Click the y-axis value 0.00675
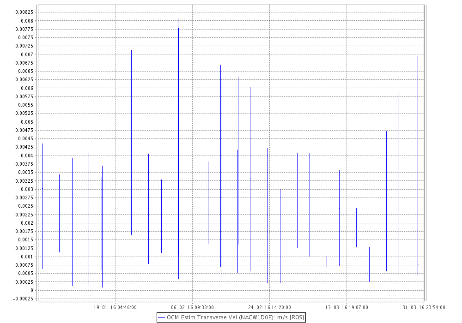 coord(24,63)
